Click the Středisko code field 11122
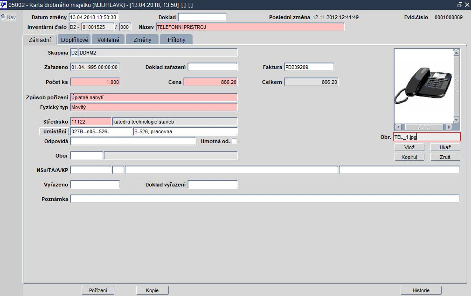Viewport: 471px width, 296px height. (91, 122)
